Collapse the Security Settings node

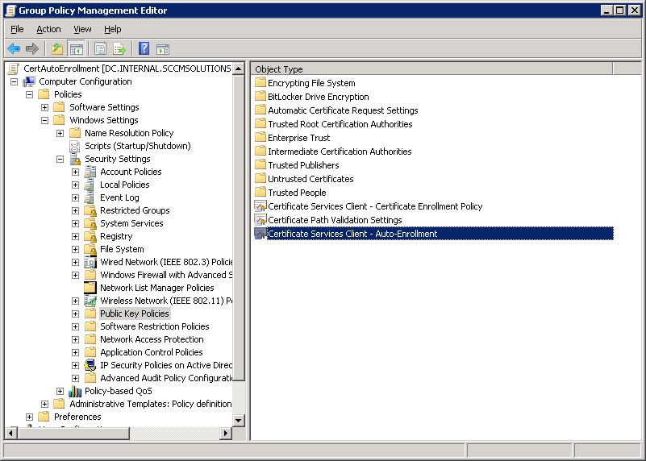(x=60, y=159)
